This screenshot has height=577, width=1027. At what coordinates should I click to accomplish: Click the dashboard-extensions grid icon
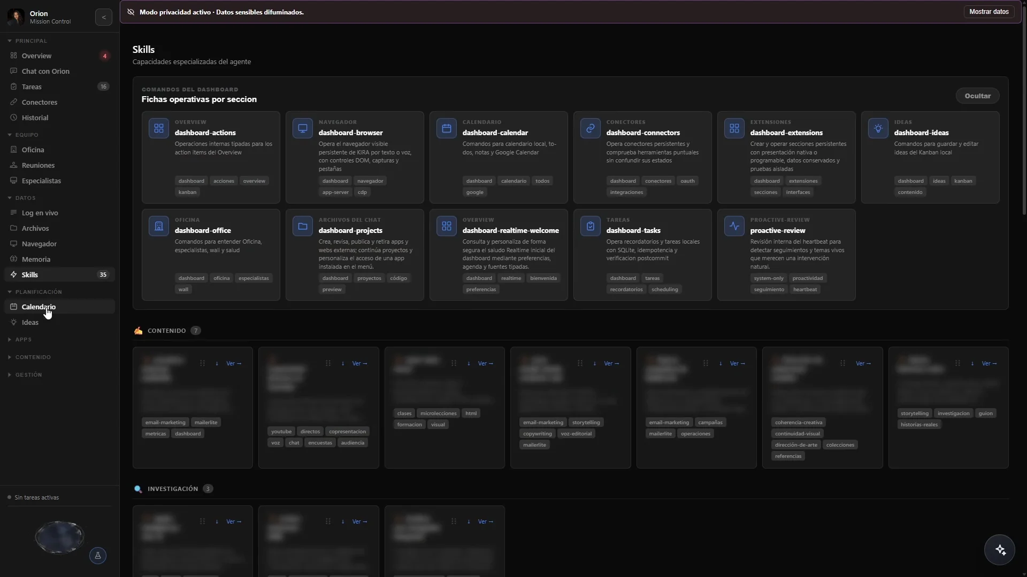[734, 128]
